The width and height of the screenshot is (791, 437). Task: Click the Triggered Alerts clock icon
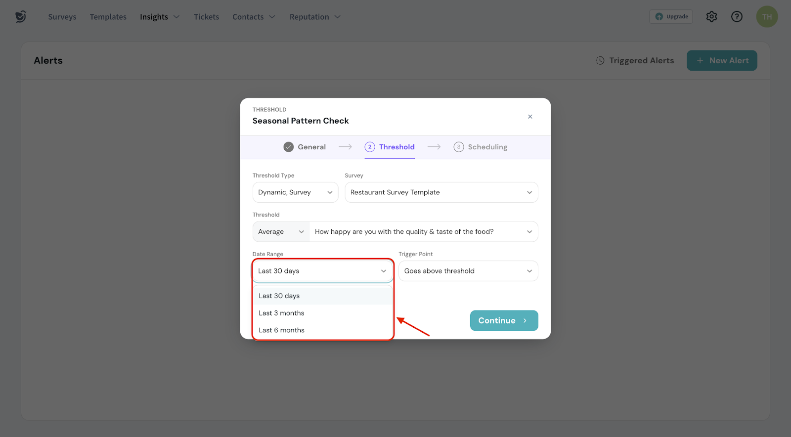click(x=600, y=60)
